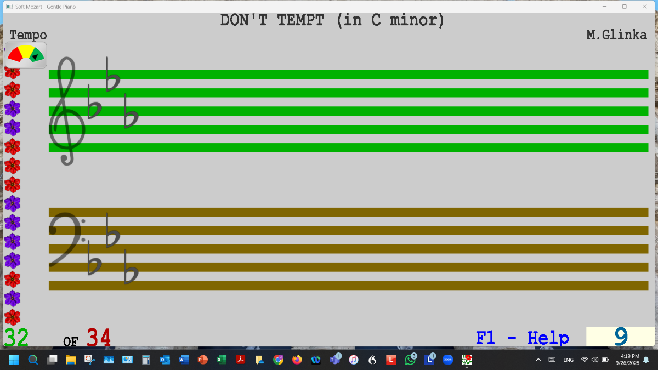Image resolution: width=658 pixels, height=370 pixels.
Task: Open the volume control in the system tray
Action: [595, 360]
